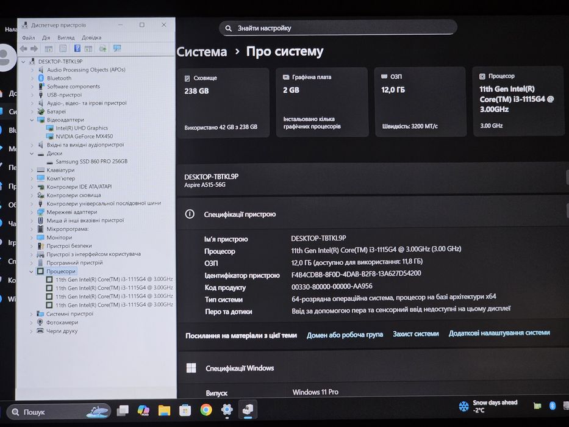
Task: Collapse the Відеоадаптери category
Action: 32,120
